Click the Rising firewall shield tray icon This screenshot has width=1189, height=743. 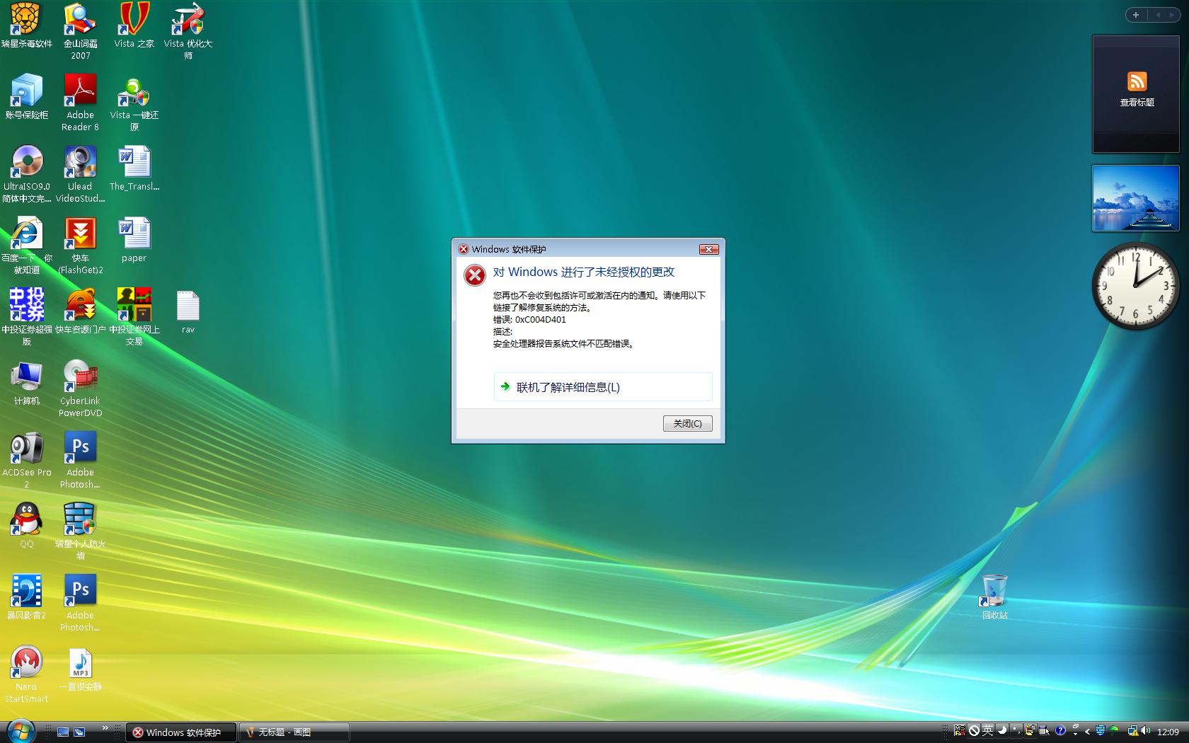point(1100,731)
